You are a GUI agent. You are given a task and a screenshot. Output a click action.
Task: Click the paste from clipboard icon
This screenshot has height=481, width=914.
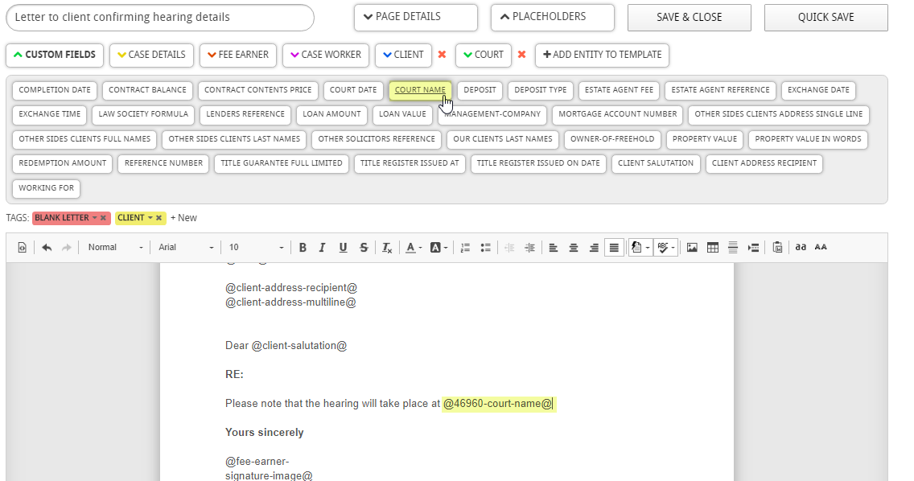pyautogui.click(x=776, y=247)
